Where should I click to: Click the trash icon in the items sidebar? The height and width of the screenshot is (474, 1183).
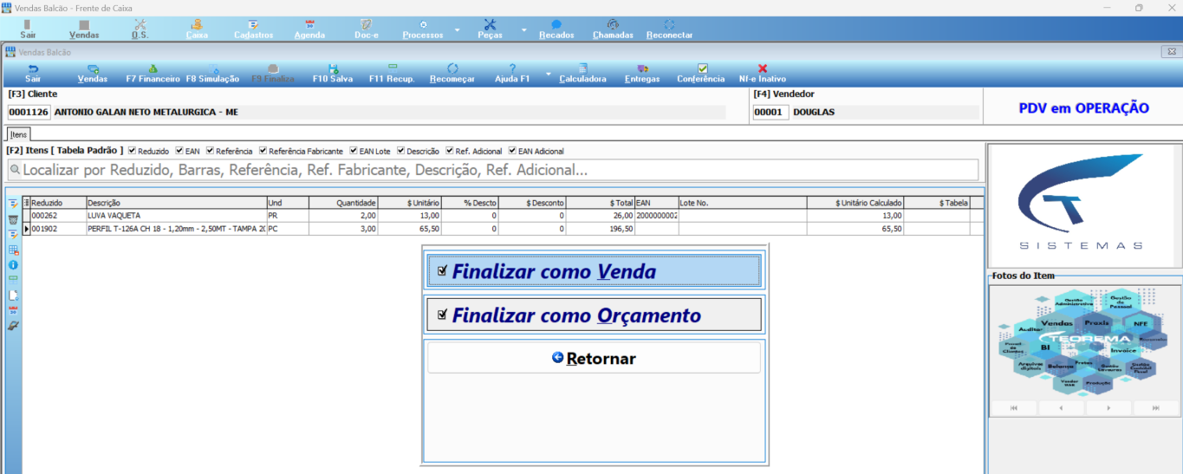point(13,219)
